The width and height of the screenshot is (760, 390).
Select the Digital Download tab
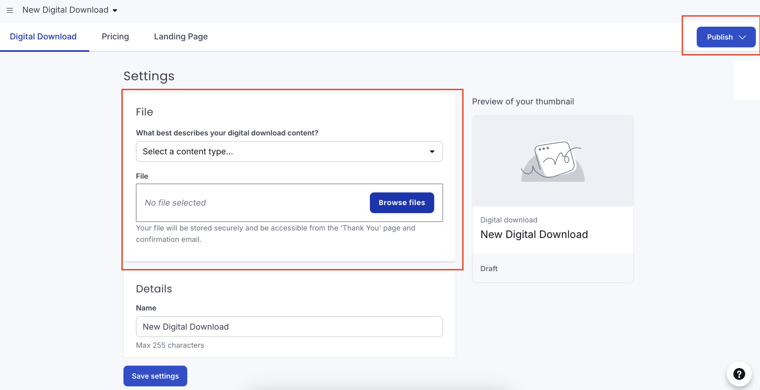pos(43,36)
